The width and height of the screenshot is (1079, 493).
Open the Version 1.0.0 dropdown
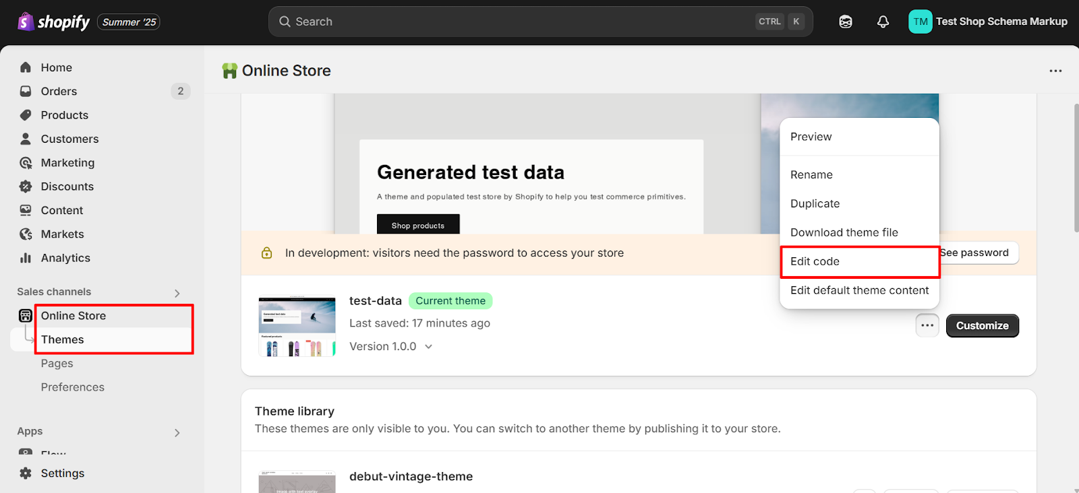(x=391, y=346)
